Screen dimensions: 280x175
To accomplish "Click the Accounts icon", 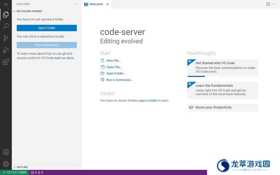I will click(6, 152).
